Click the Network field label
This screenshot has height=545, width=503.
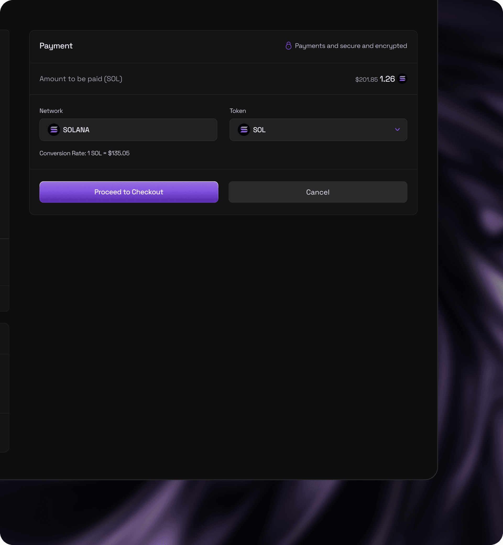[51, 111]
